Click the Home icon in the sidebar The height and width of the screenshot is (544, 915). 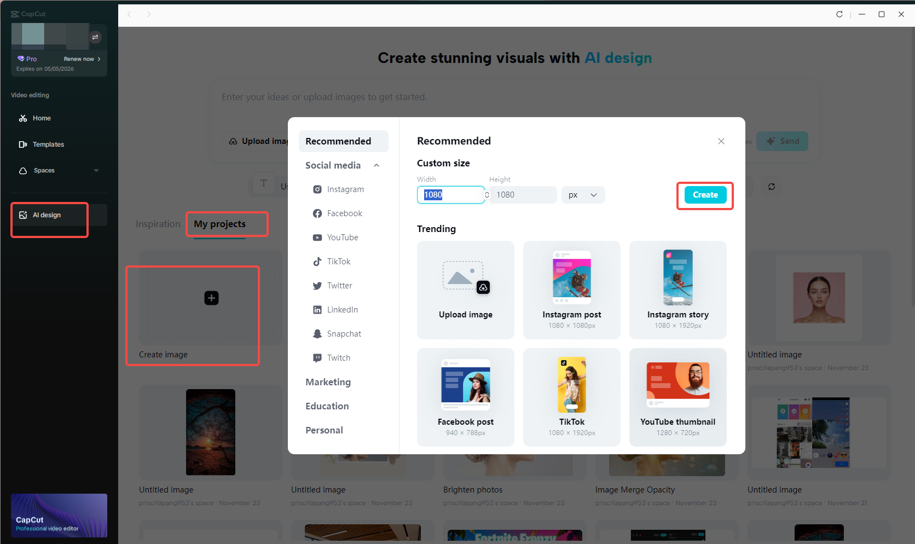point(23,118)
